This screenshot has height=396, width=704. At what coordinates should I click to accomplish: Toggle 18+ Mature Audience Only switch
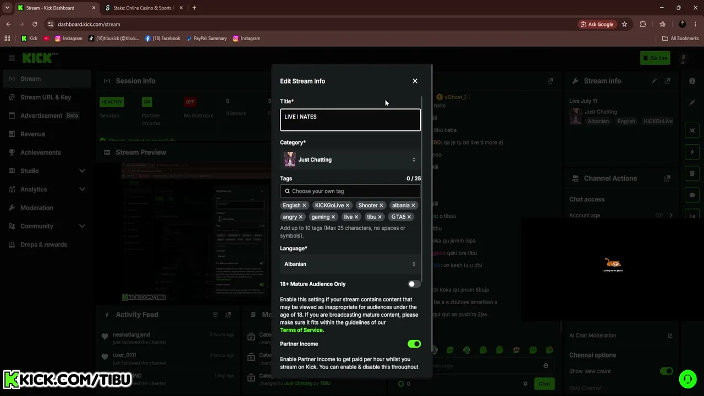414,284
